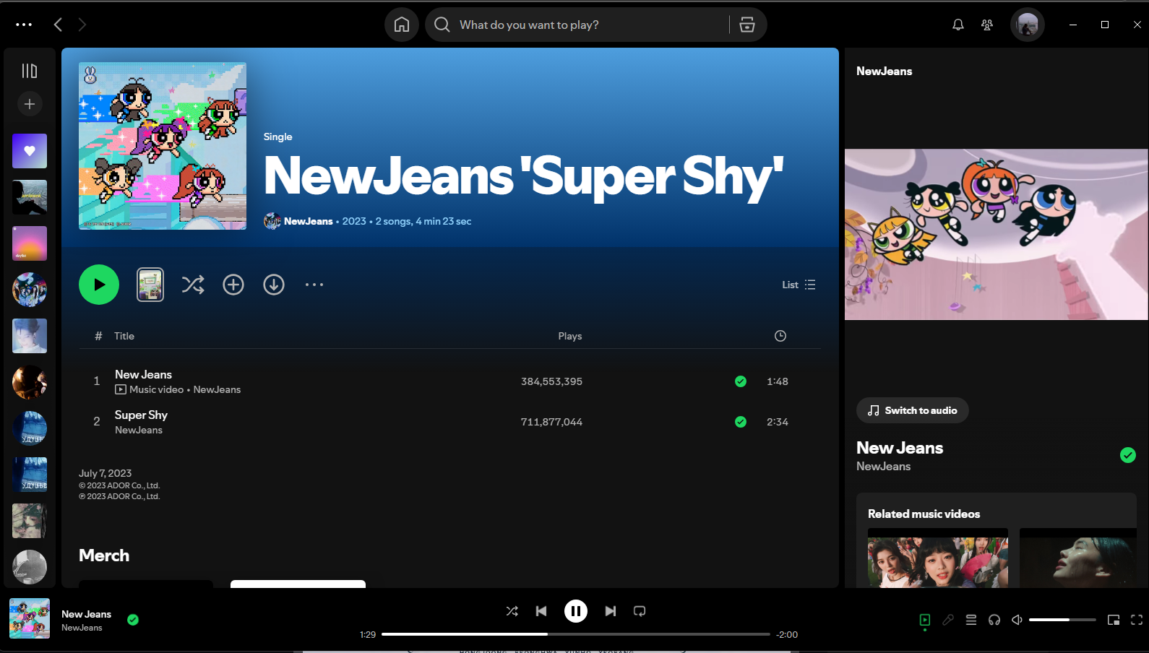Toggle remaining time display -2:00
The image size is (1149, 653).
787,635
